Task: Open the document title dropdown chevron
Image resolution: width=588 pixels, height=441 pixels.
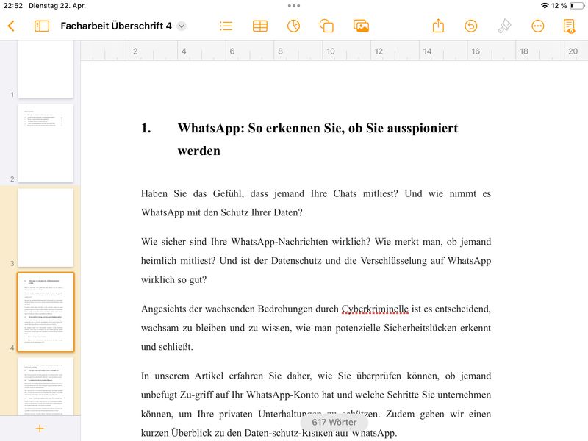Action: pos(182,26)
